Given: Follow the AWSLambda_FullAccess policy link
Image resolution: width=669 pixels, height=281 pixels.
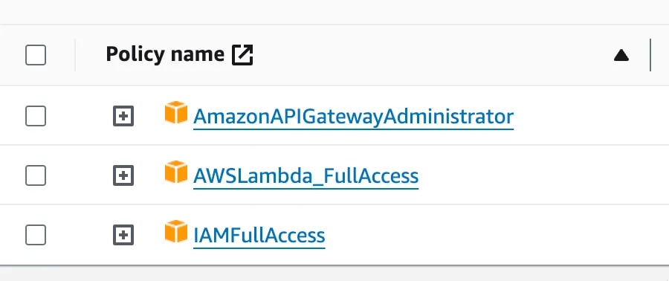Looking at the screenshot, I should point(306,175).
